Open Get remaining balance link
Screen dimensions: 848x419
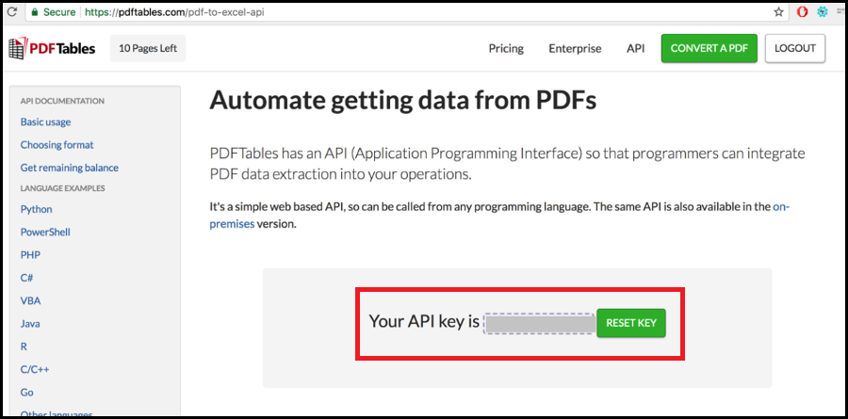[69, 168]
